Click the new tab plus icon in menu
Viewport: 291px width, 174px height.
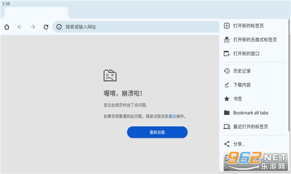pos(226,26)
